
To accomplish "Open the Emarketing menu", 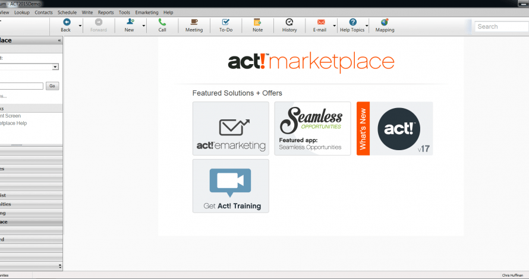I will (x=147, y=12).
